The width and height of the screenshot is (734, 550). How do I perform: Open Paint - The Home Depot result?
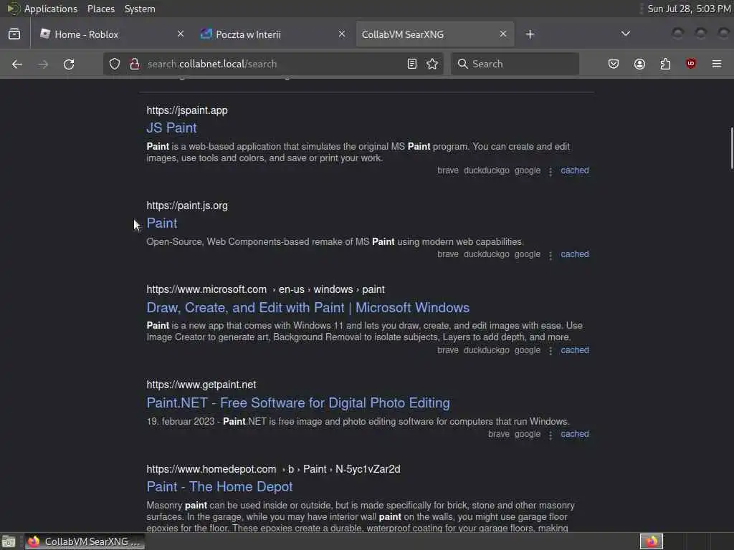[x=219, y=487]
